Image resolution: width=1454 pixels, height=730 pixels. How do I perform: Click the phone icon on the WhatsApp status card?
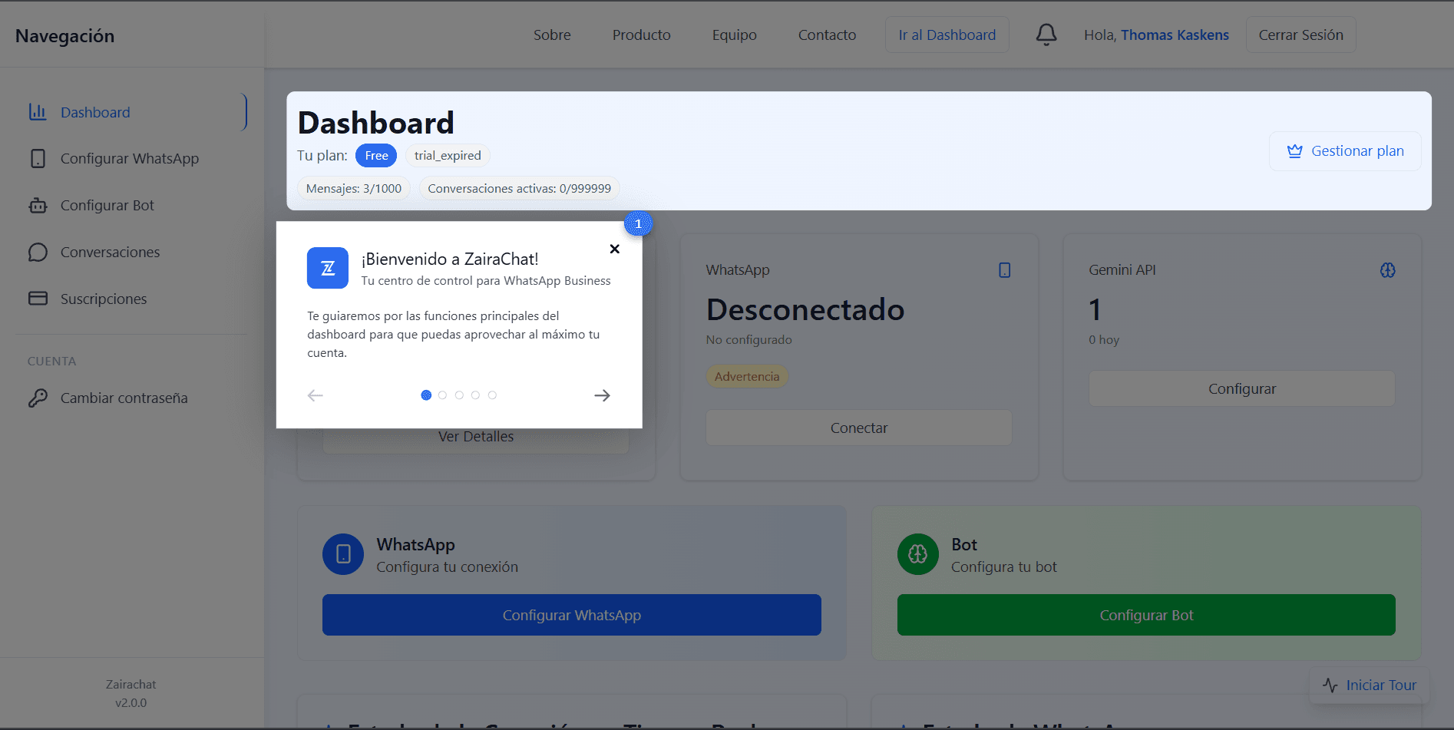click(1003, 269)
